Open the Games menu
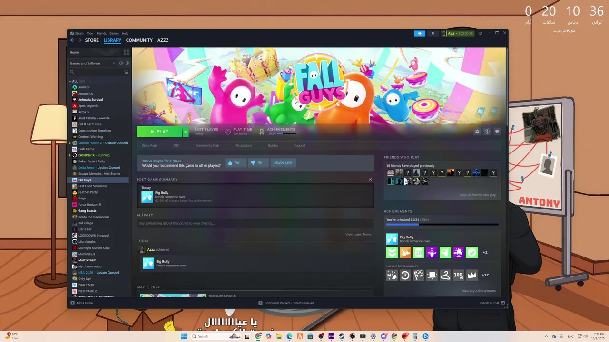This screenshot has width=609, height=342. coord(114,33)
